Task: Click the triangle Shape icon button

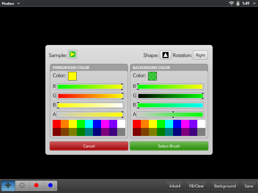Action: click(165, 55)
